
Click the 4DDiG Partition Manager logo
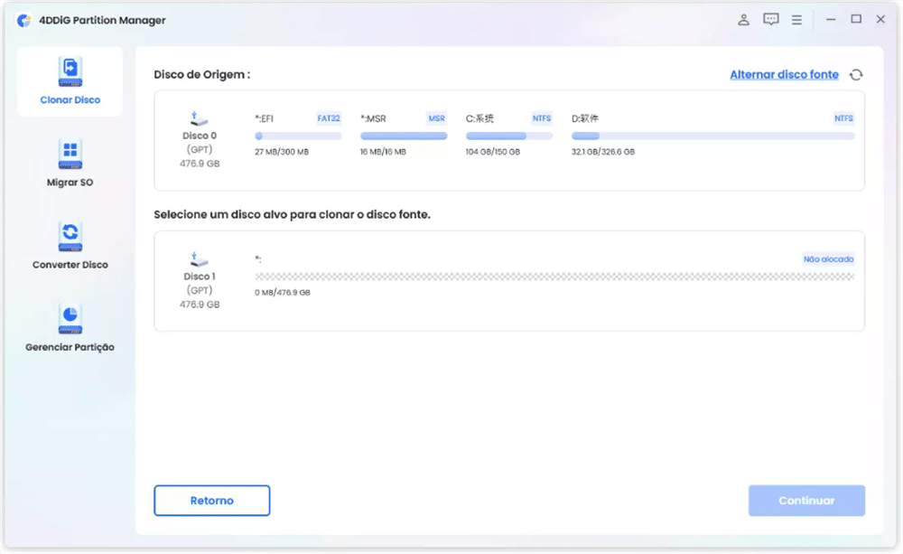24,20
